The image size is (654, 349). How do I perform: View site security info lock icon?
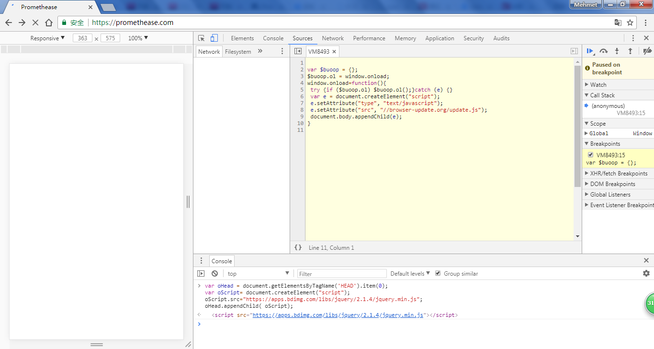[64, 23]
